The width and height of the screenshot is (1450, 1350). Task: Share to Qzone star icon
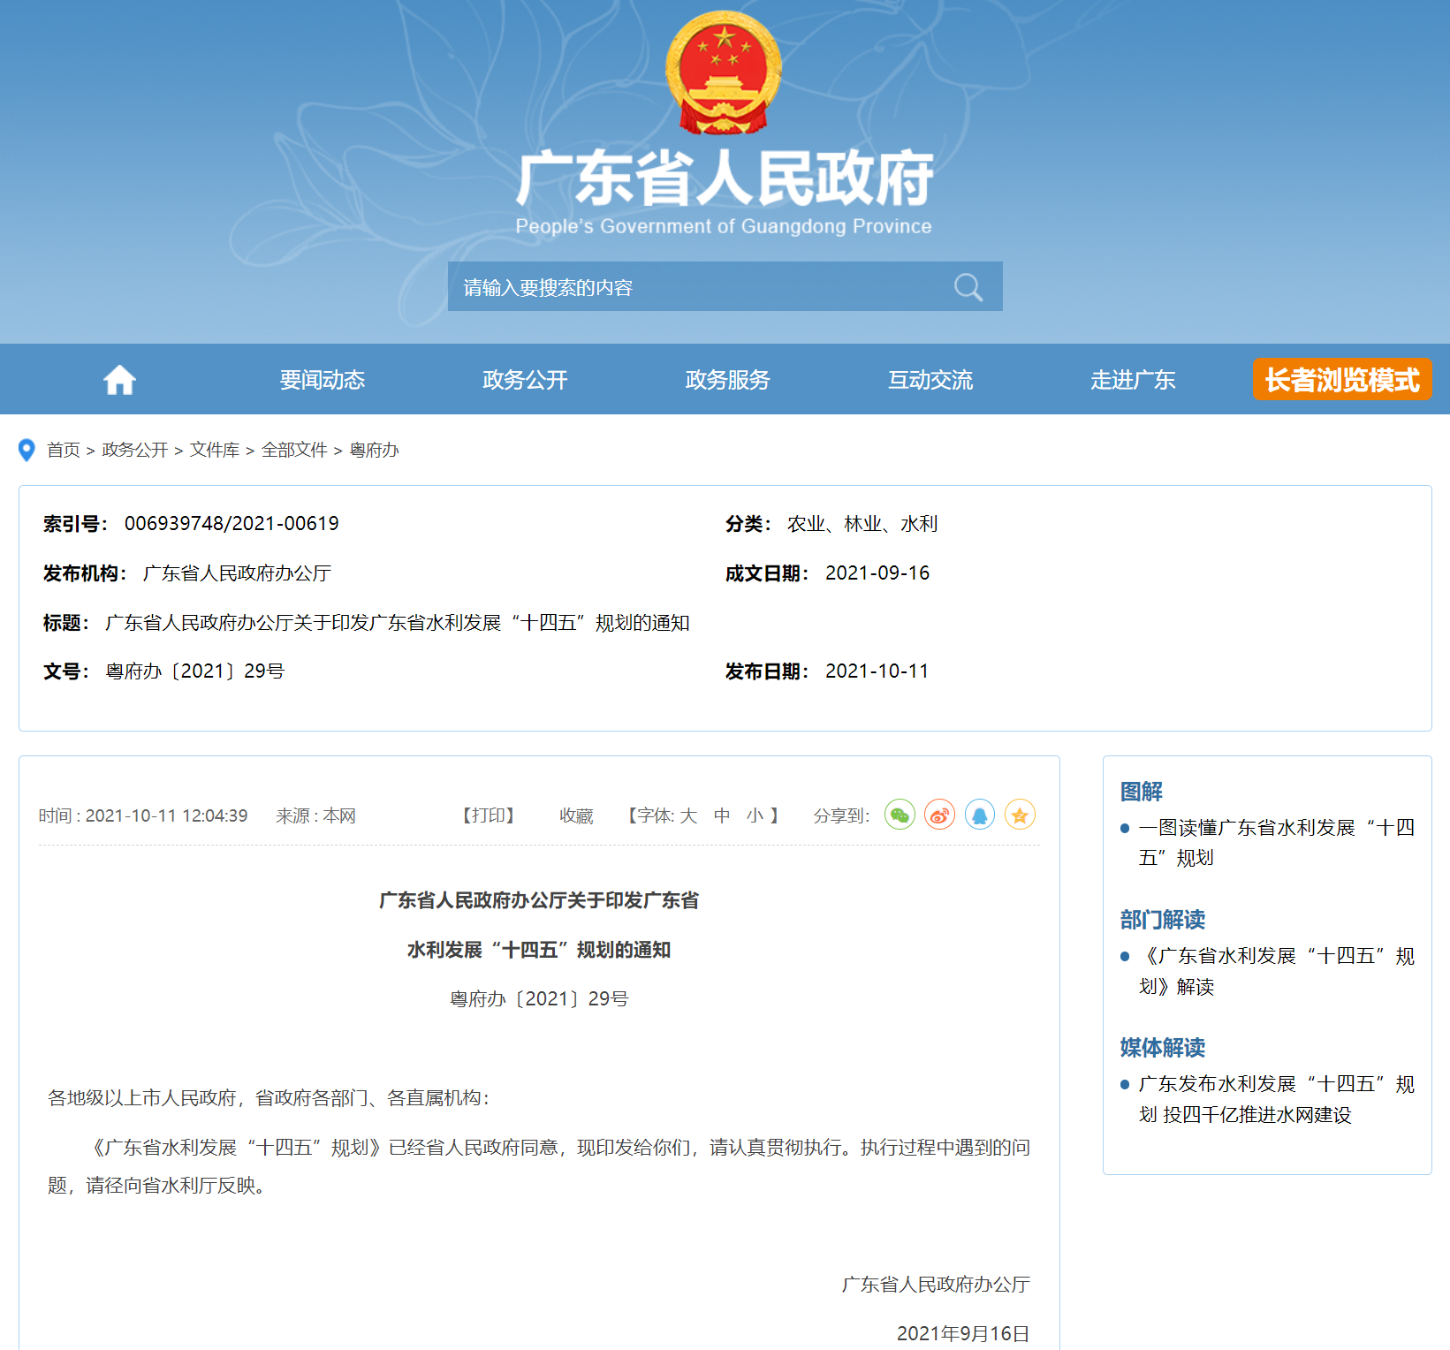coord(1020,815)
